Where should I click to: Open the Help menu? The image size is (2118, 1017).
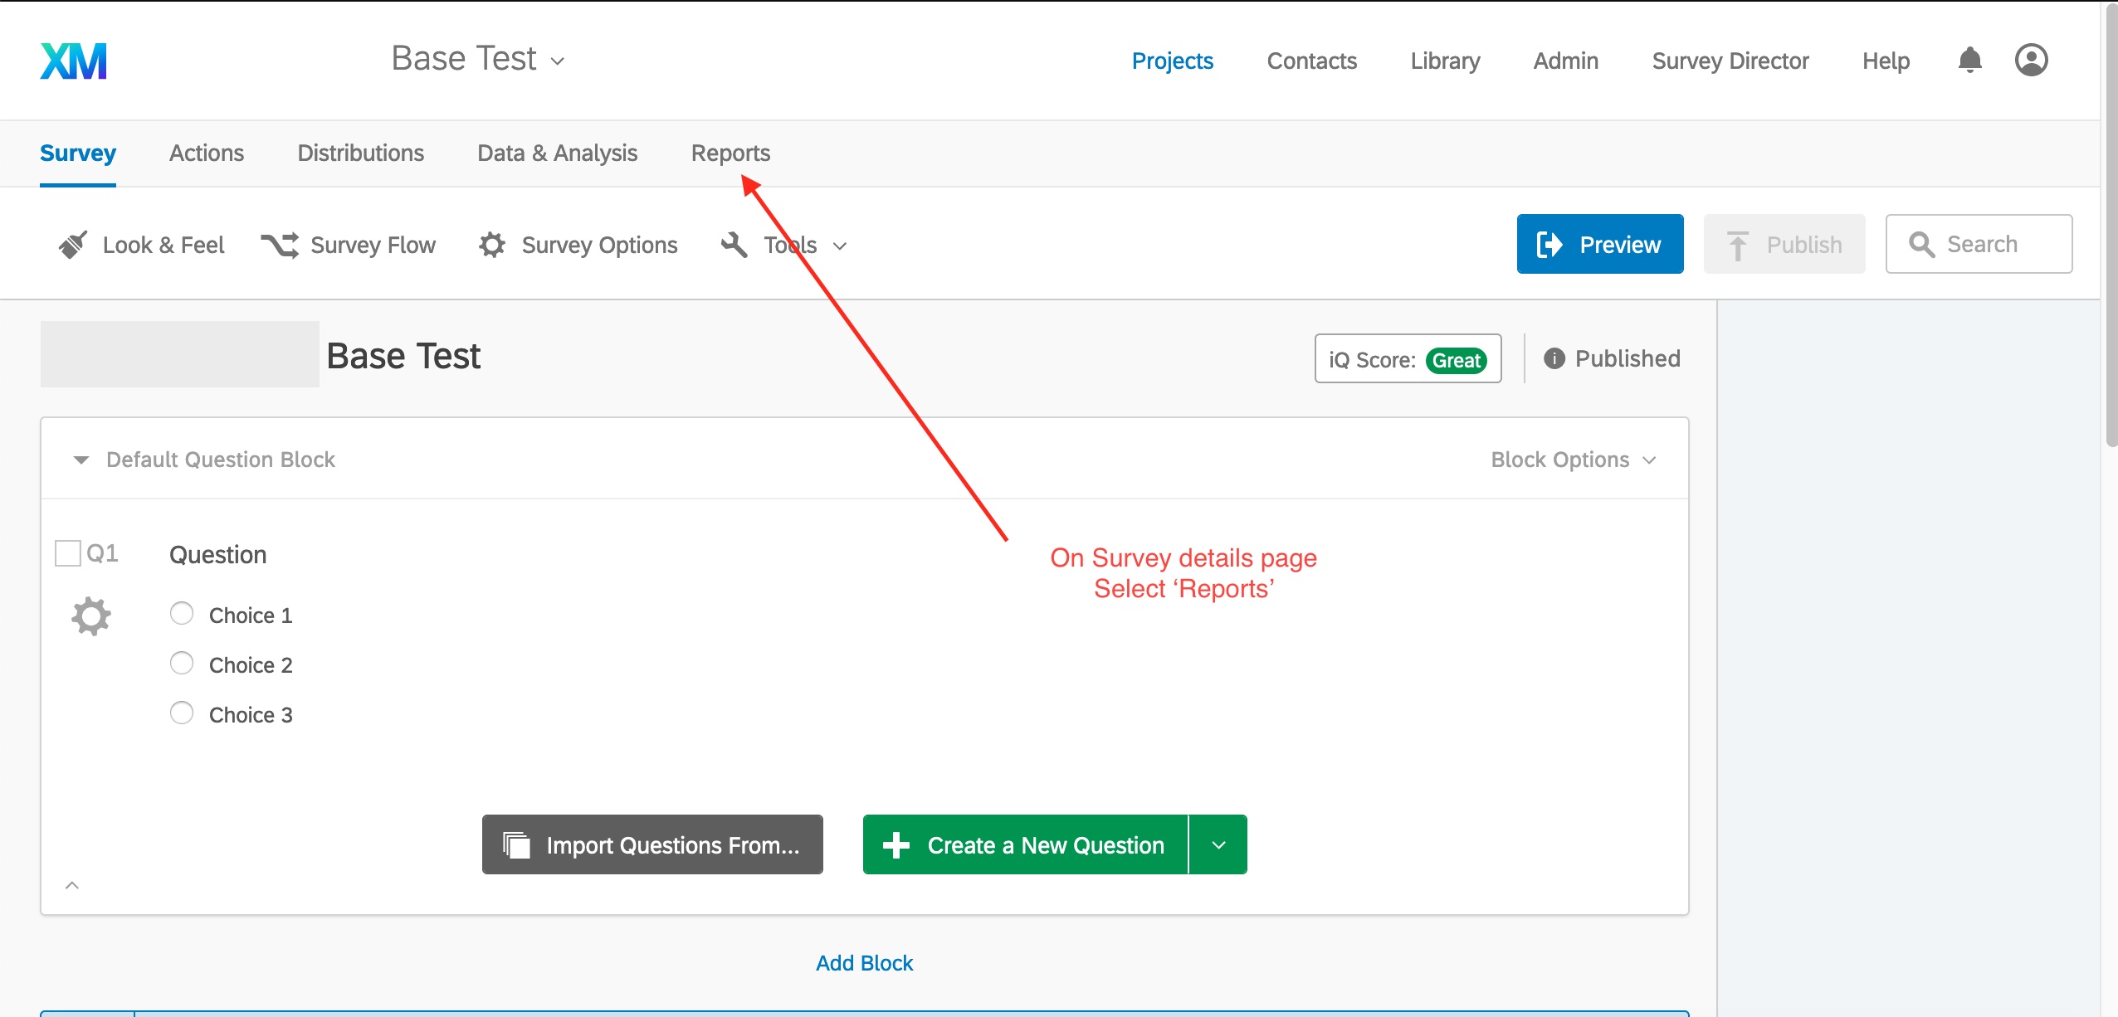(1886, 61)
